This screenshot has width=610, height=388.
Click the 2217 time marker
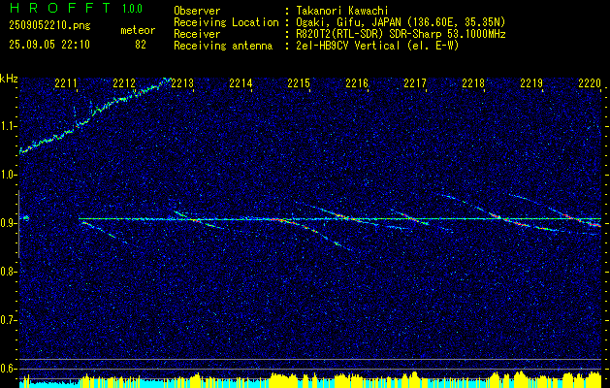[x=415, y=82]
